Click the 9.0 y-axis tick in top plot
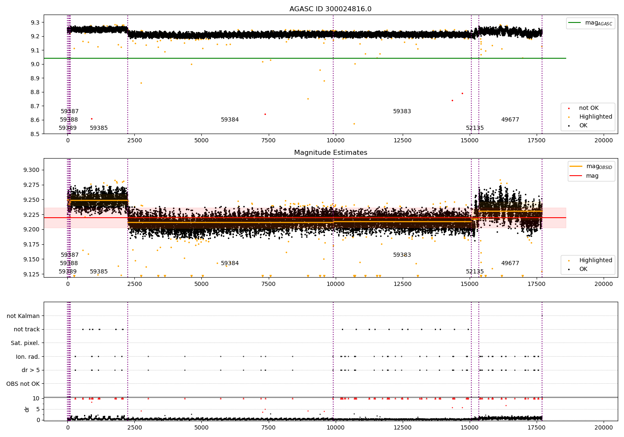The height and width of the screenshot is (437, 624). (x=35, y=64)
